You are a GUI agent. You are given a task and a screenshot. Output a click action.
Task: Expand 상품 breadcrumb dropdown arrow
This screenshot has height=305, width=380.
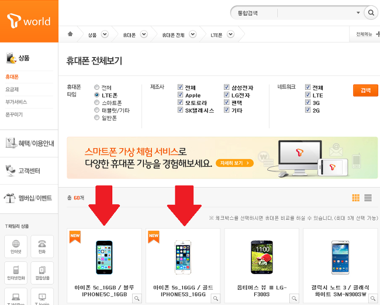105,34
